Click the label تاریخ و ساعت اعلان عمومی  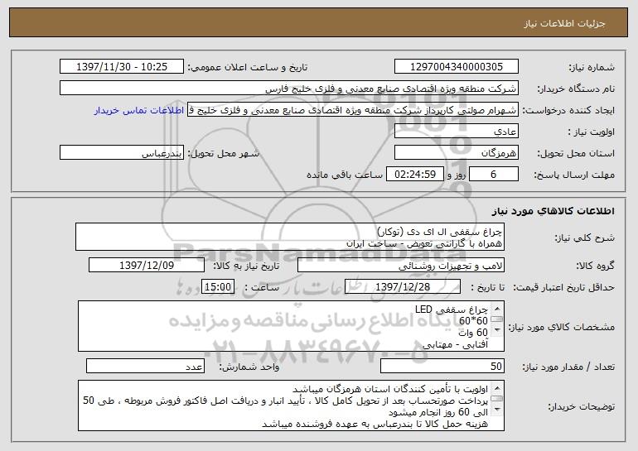248,68
